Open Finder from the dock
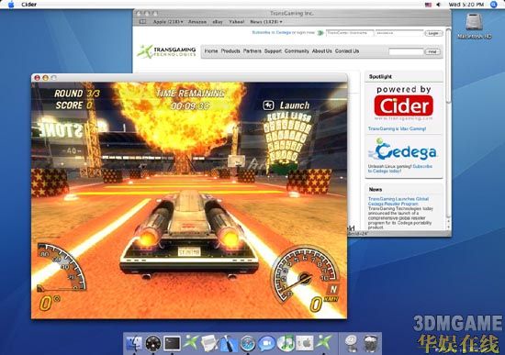 click(134, 343)
